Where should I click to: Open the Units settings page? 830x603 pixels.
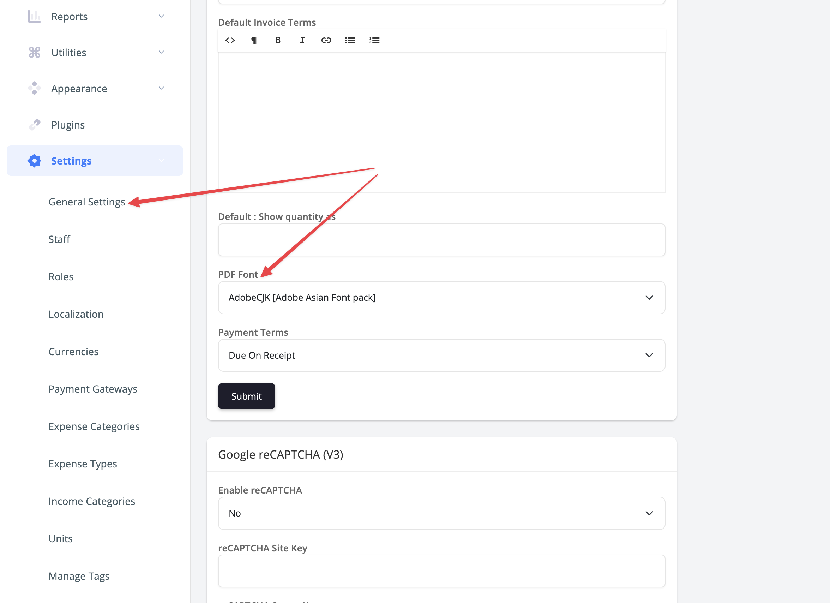point(61,538)
